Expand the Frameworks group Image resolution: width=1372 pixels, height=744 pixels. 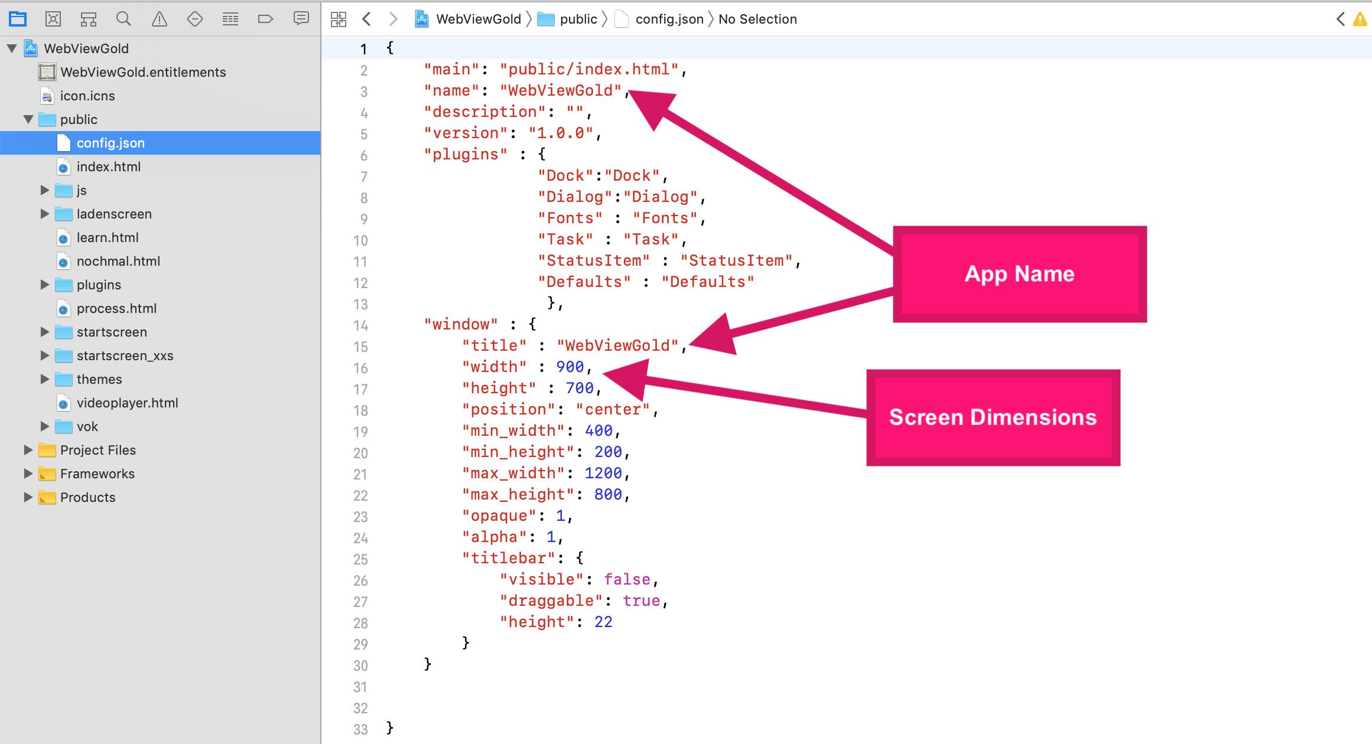pos(28,474)
